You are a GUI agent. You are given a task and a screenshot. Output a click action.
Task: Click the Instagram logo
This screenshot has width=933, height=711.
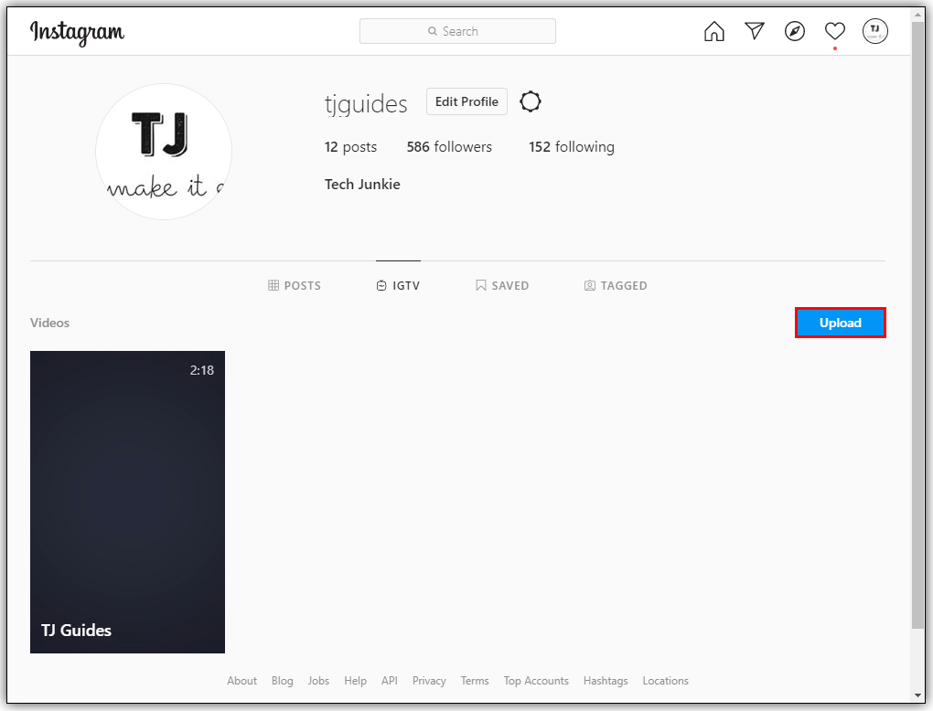point(78,32)
